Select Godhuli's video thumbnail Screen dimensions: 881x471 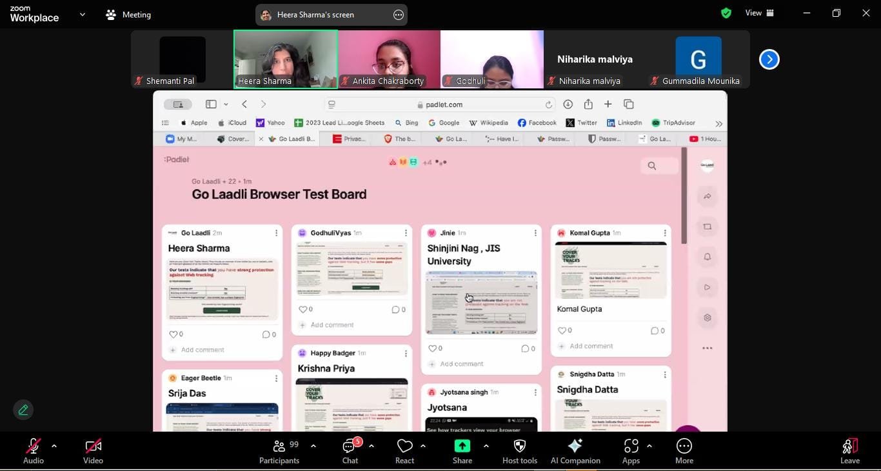[x=492, y=59]
